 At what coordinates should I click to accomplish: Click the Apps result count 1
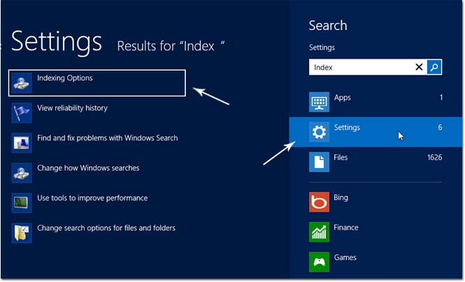441,98
